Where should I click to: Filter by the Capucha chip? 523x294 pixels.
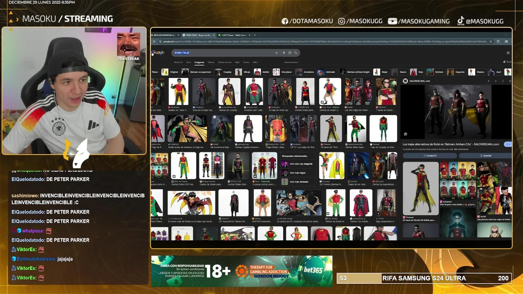click(x=456, y=72)
